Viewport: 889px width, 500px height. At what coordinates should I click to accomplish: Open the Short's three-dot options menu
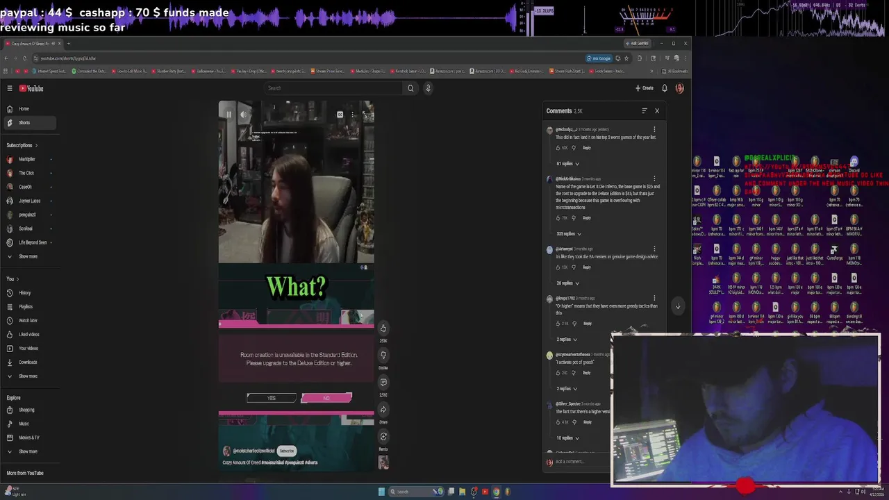pyautogui.click(x=353, y=115)
